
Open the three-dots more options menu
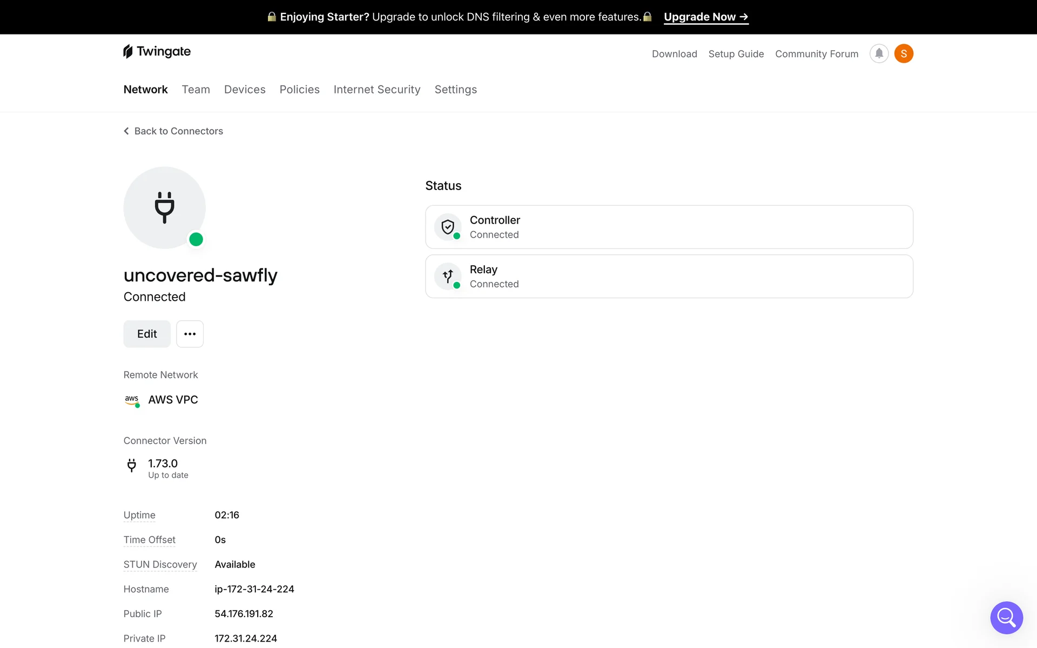190,334
